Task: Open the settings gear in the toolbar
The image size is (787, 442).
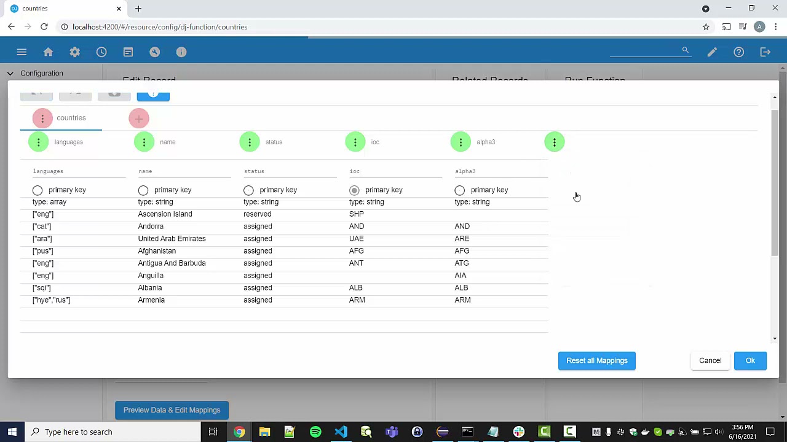Action: (x=75, y=52)
